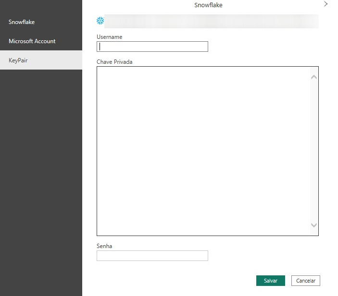
Task: Click the Username input field
Action: point(152,47)
